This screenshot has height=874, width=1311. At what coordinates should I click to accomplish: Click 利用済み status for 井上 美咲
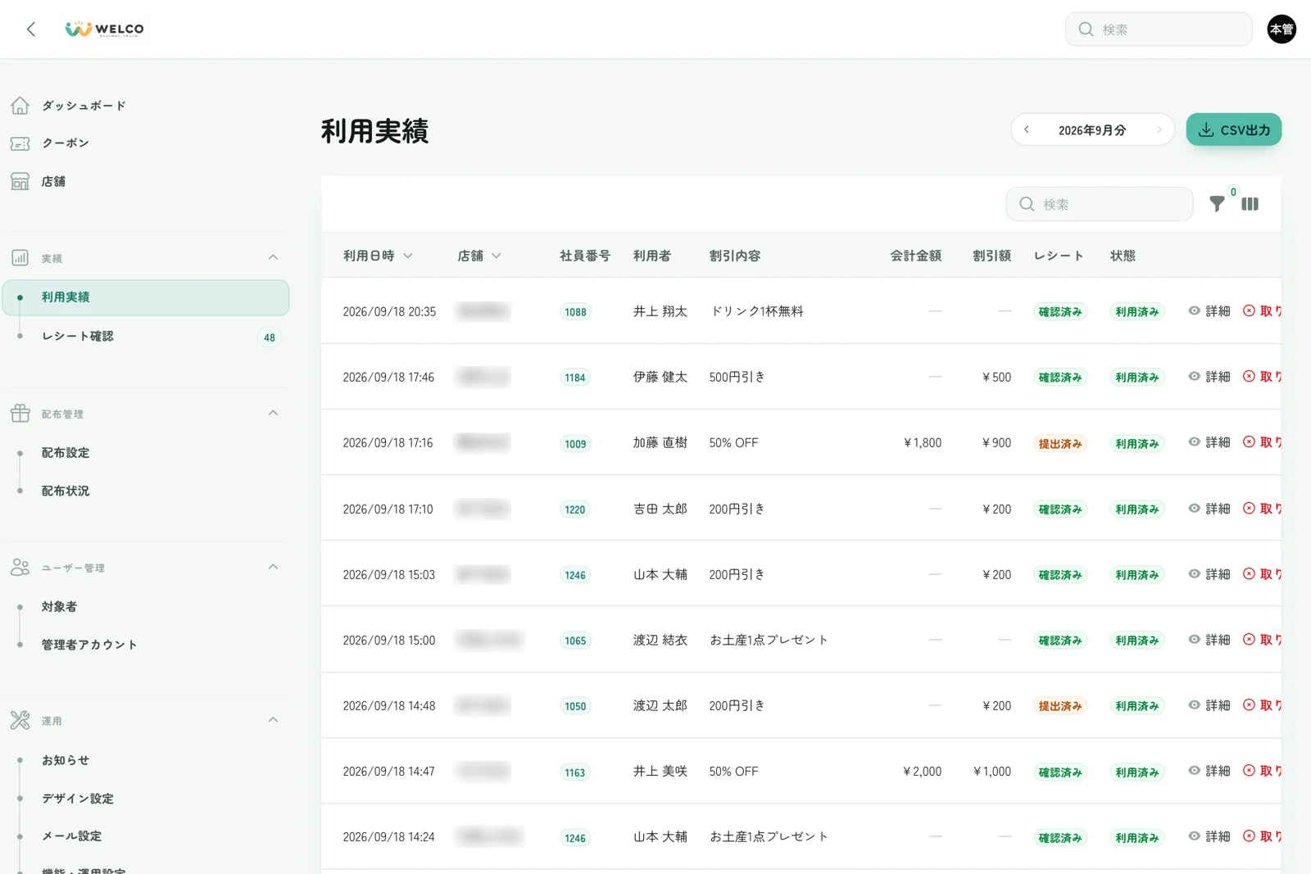click(1137, 772)
